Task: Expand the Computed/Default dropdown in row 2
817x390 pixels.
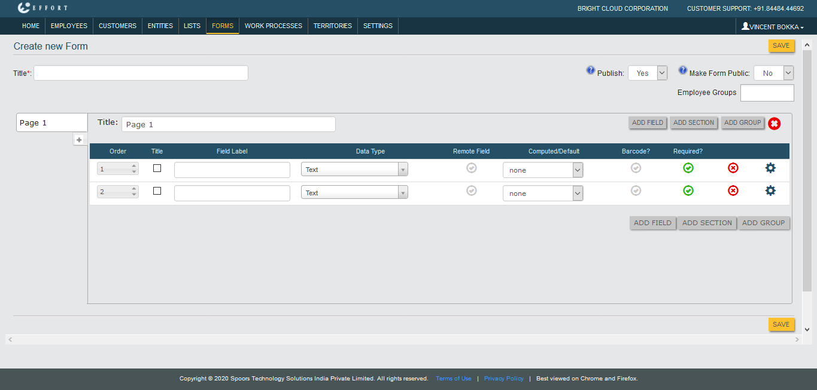Action: 542,194
